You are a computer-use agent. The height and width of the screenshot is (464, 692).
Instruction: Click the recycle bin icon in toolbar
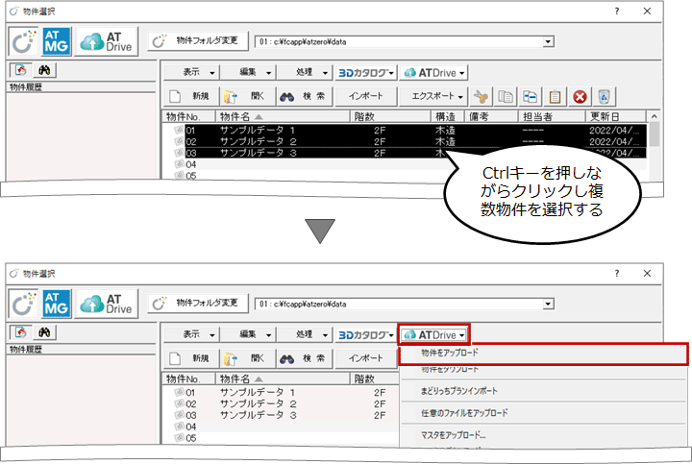[605, 96]
